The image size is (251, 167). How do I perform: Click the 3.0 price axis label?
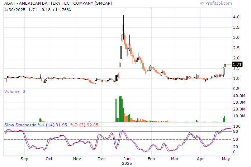coord(236,38)
